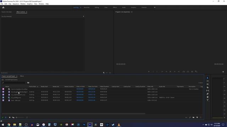Click the Lift button in Program monitor
The width and height of the screenshot is (227, 127).
[x=184, y=72]
